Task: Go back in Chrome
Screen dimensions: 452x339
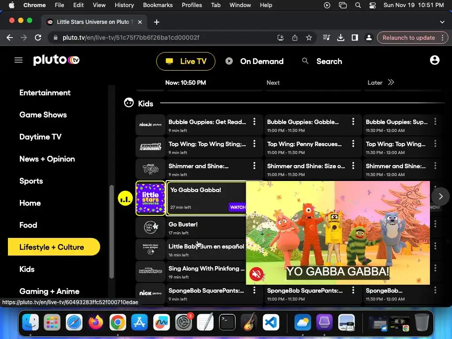Action: [x=10, y=38]
